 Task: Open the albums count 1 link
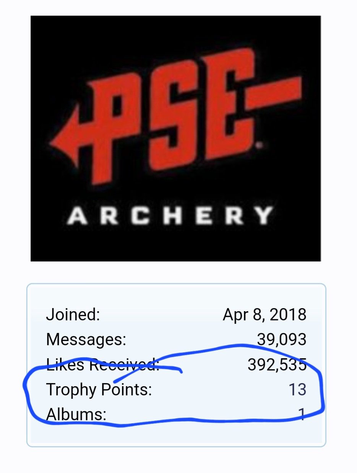[x=302, y=414]
